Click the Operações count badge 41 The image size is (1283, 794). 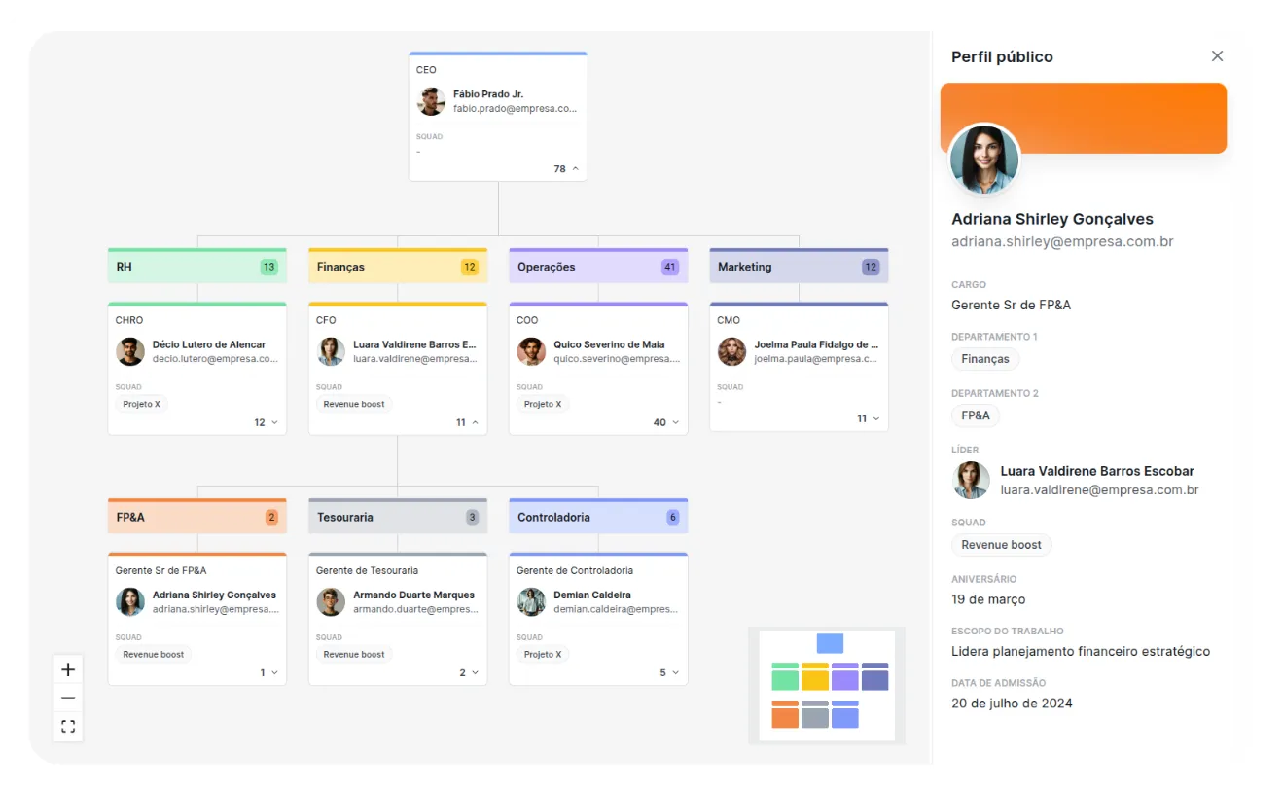click(669, 267)
